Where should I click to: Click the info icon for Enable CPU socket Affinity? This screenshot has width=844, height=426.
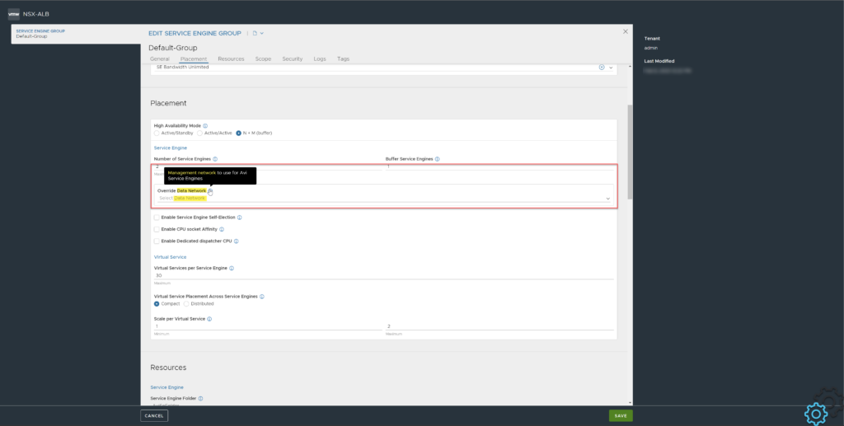[223, 229]
